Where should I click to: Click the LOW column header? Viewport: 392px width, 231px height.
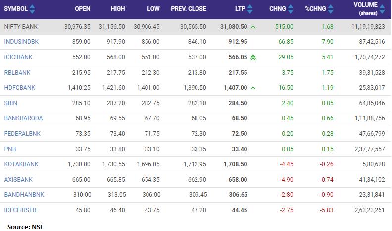[x=153, y=9]
